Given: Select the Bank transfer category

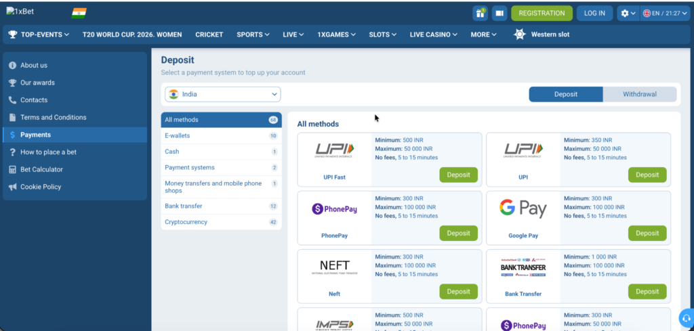Looking at the screenshot, I should coord(222,206).
